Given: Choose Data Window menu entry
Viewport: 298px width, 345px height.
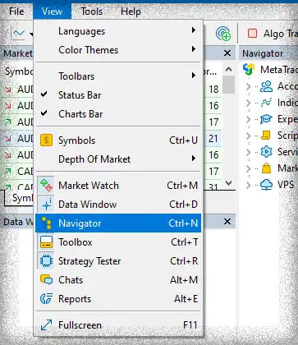Looking at the screenshot, I should coord(118,205).
